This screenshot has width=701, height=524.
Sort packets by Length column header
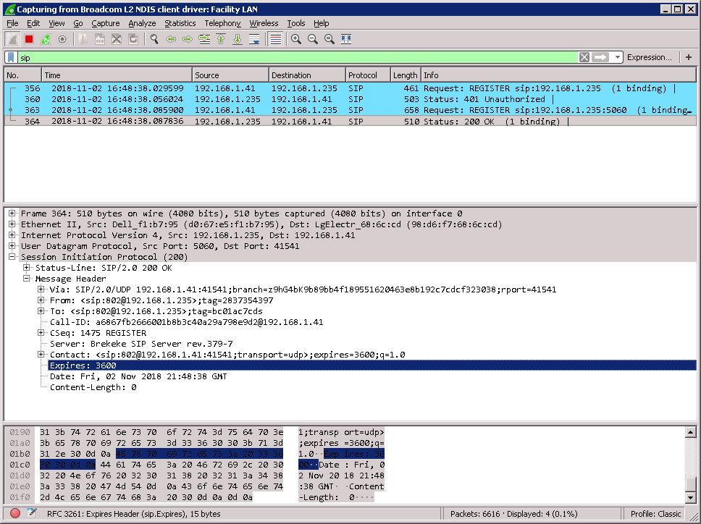click(406, 75)
